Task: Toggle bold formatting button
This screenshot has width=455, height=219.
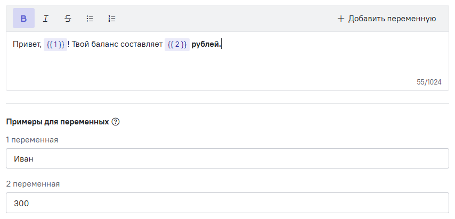Action: [x=23, y=18]
